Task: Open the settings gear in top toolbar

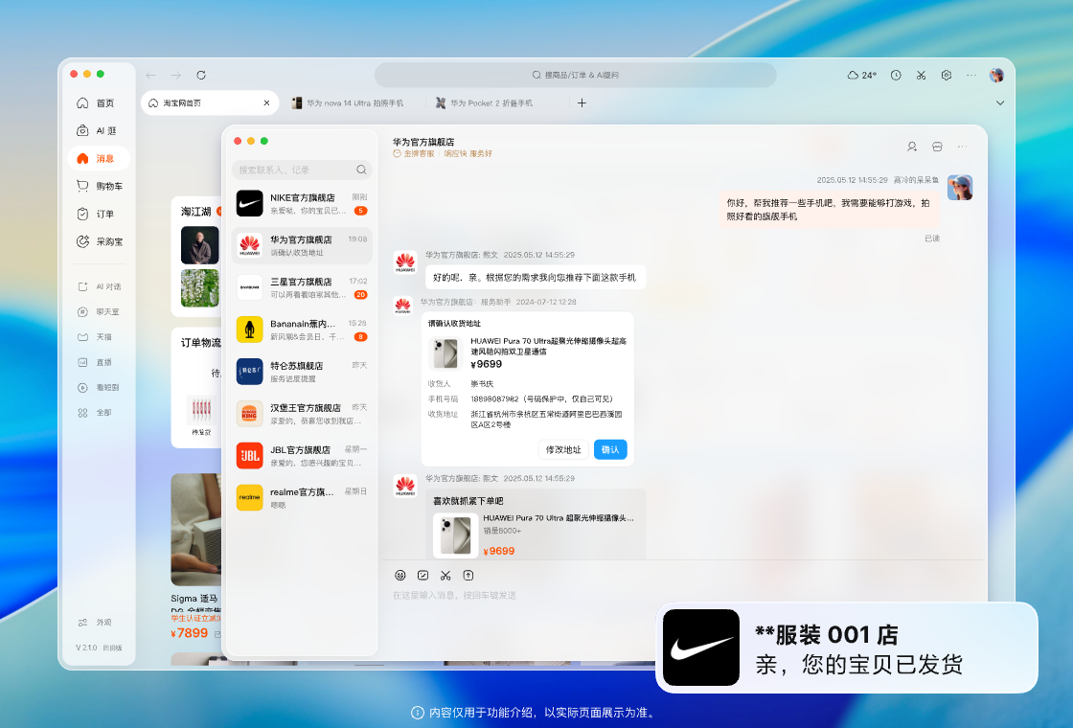Action: click(946, 75)
